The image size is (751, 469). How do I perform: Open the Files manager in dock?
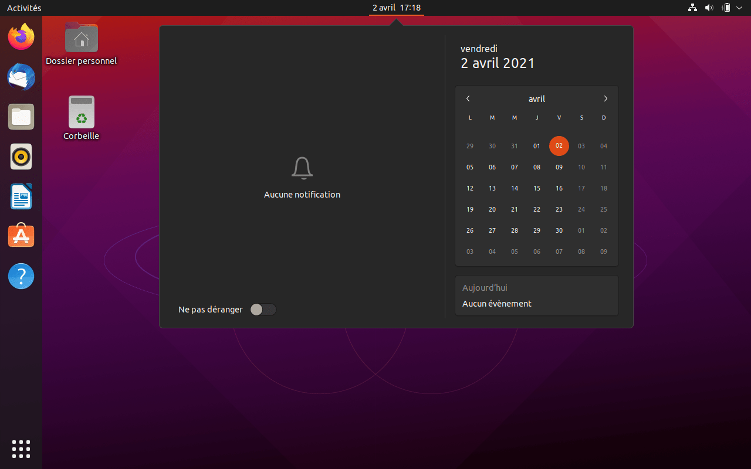tap(21, 117)
